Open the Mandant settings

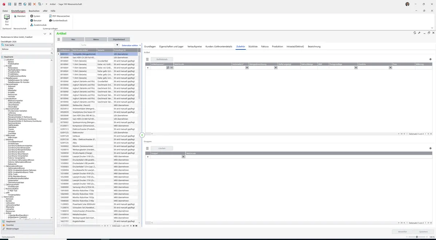tap(19, 16)
